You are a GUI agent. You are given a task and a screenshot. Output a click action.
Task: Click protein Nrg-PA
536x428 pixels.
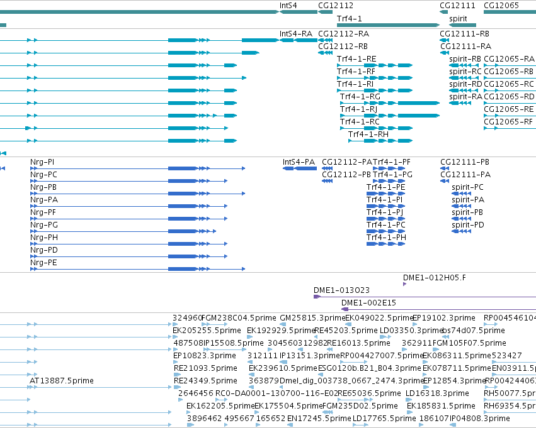pos(43,200)
